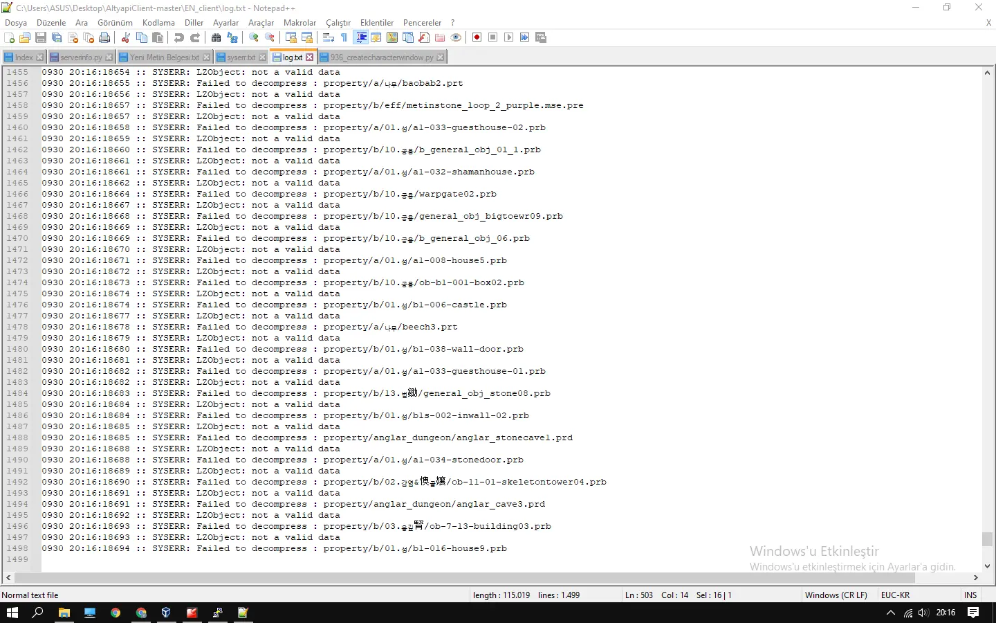Print the log file
Image resolution: width=996 pixels, height=623 pixels.
[x=105, y=37]
